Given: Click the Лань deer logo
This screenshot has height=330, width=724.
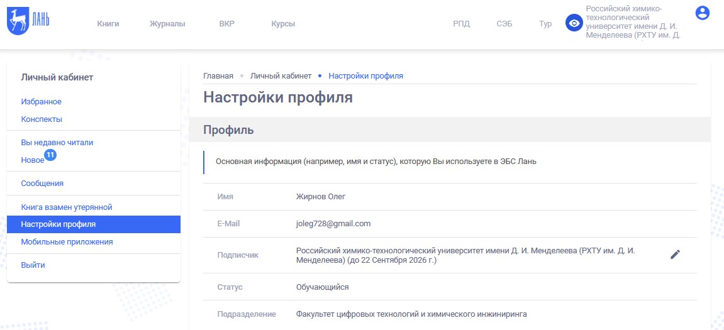Looking at the screenshot, I should click(x=28, y=22).
